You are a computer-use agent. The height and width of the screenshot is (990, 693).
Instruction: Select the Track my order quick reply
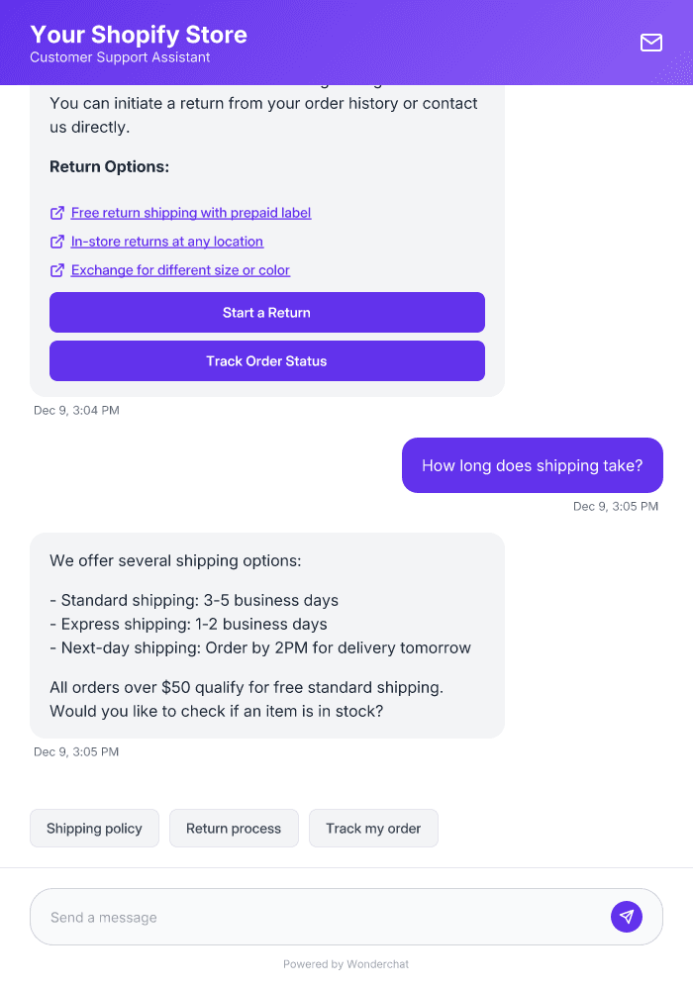(373, 828)
